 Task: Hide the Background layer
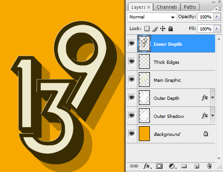[131, 134]
